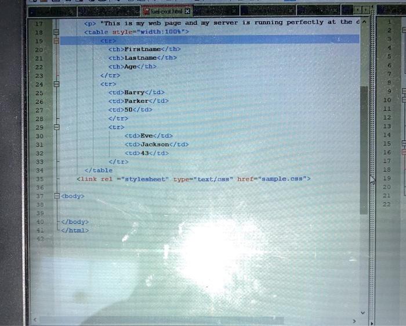
Task: Click line number 22 in the right pane
Action: coord(387,205)
